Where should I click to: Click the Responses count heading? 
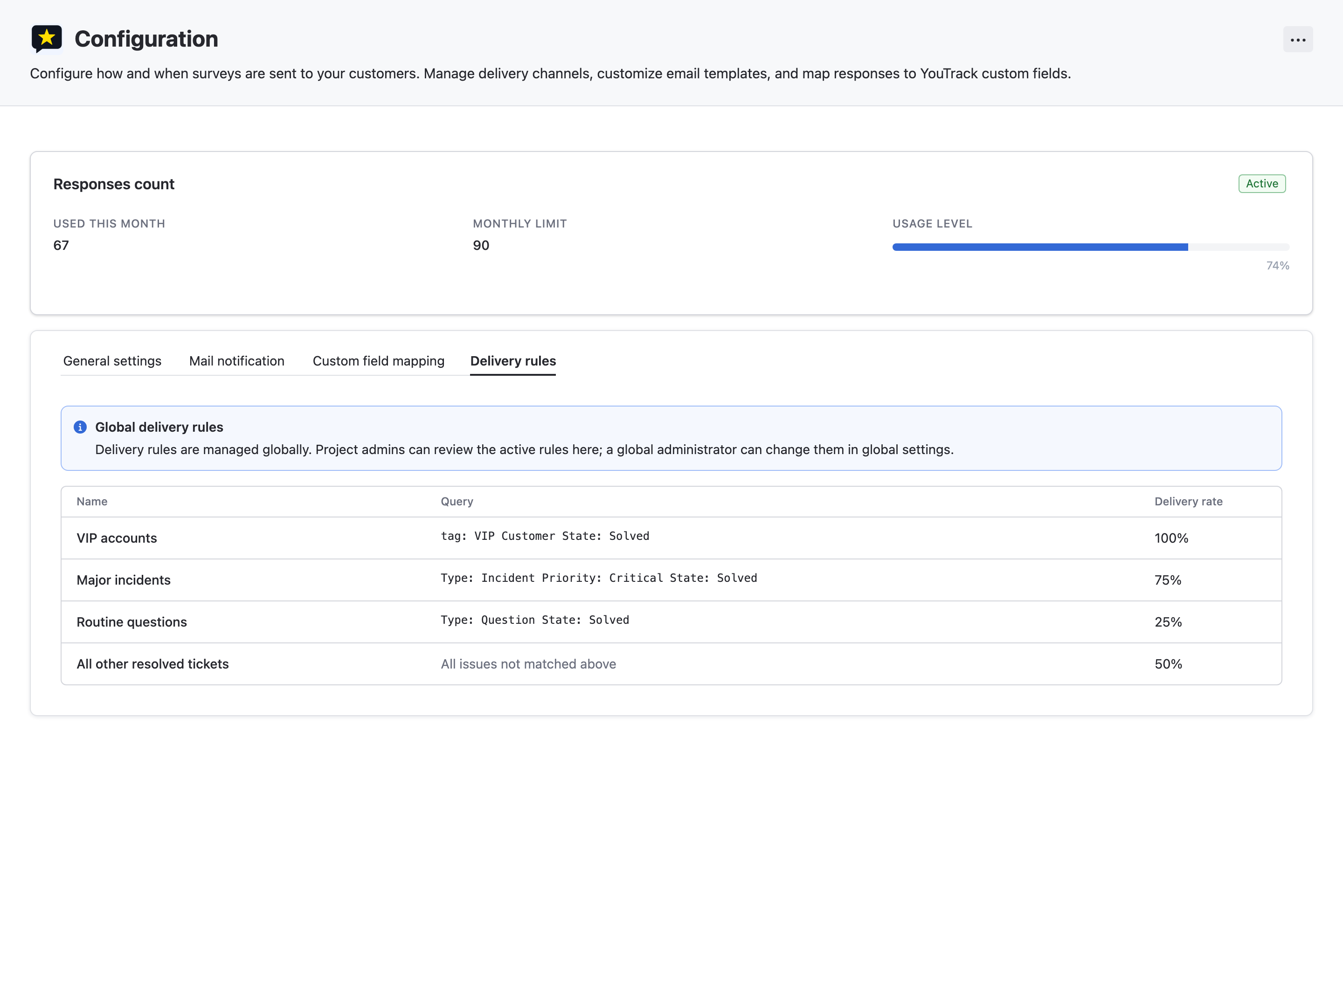(x=113, y=184)
